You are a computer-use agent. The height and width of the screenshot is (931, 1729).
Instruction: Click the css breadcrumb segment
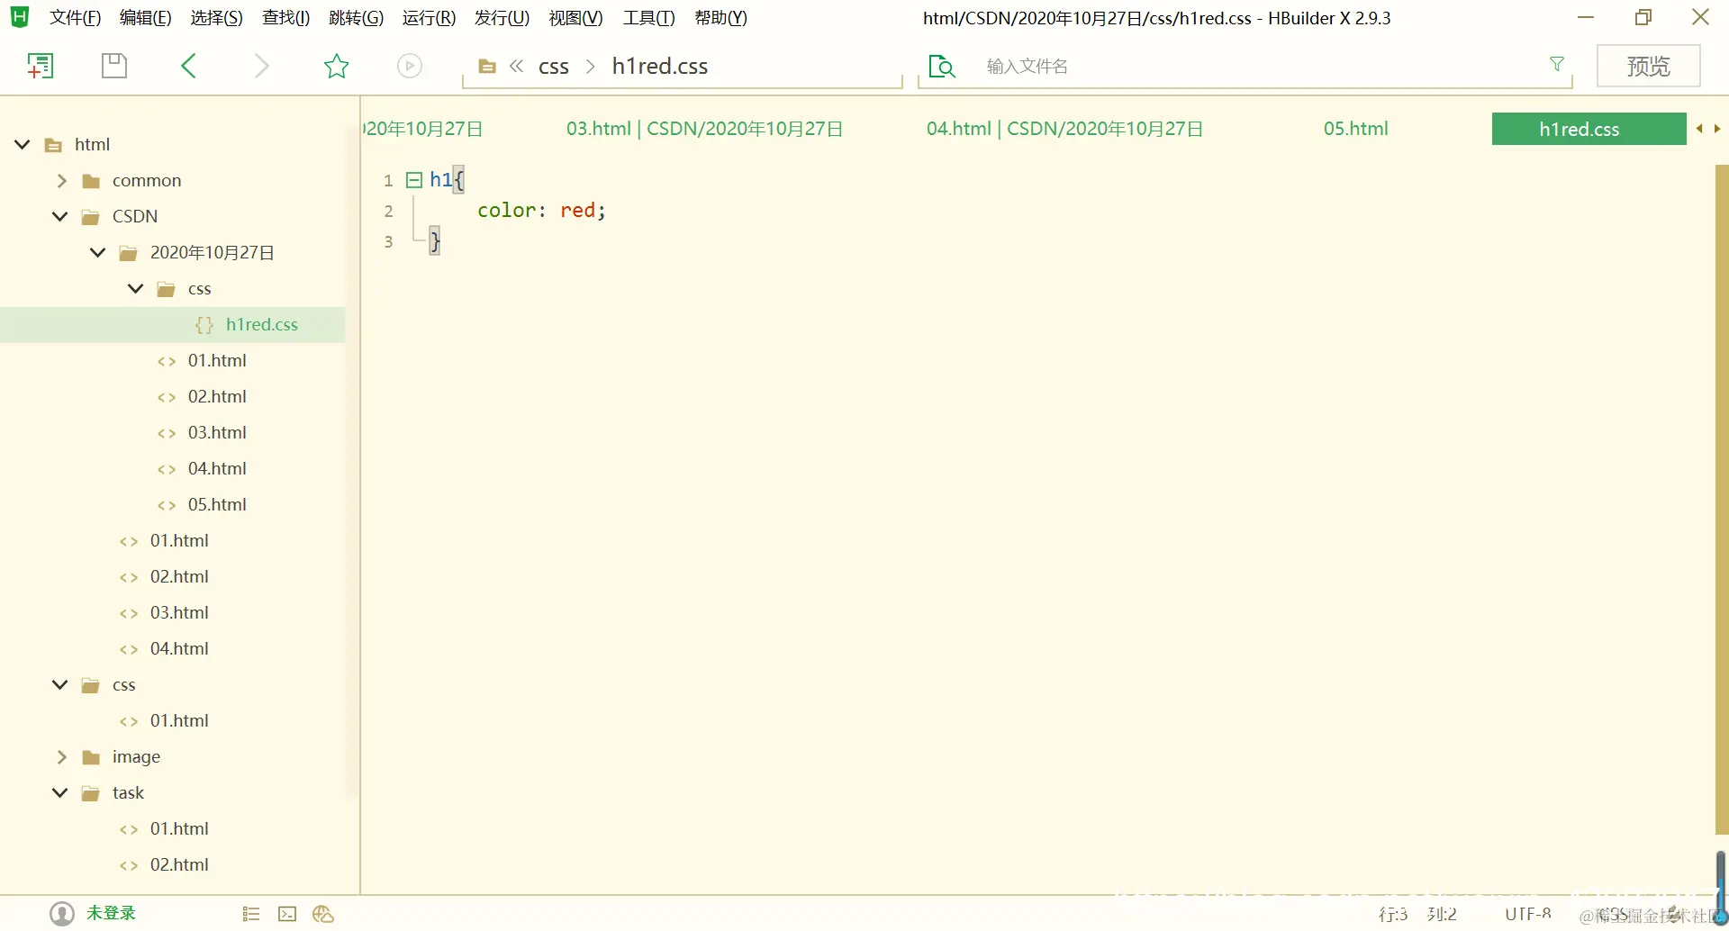pos(554,67)
